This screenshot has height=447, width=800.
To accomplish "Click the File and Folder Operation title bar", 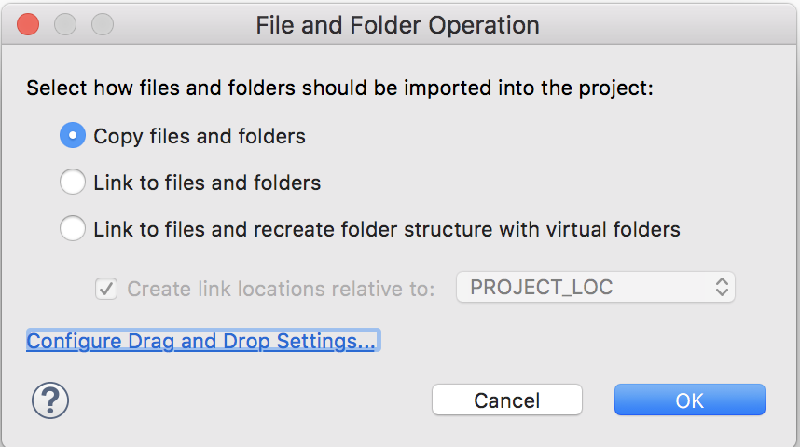I will (398, 25).
